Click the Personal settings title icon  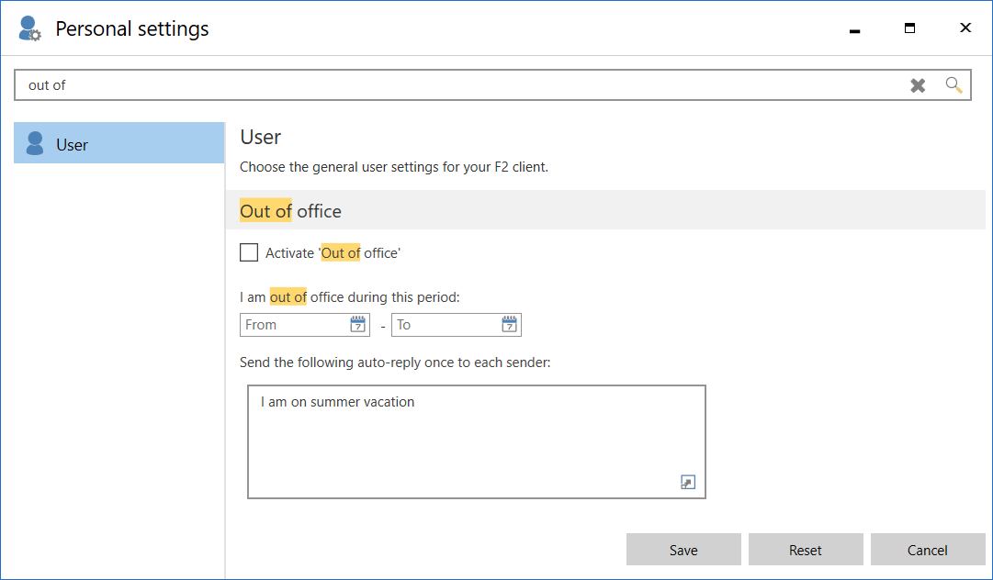tap(29, 28)
